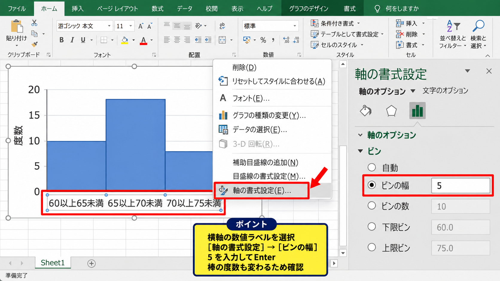Close the 軸の書式設定 pane
Viewport: 500px width, 281px height.
point(489,71)
